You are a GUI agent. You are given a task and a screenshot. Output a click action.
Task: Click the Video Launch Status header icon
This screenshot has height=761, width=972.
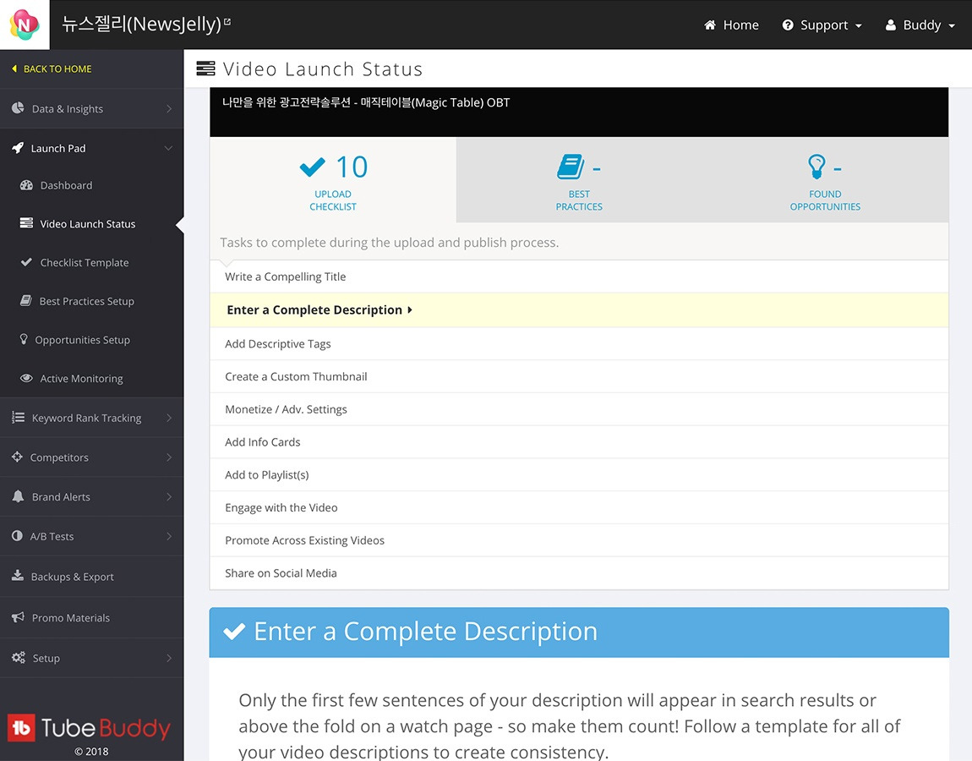[205, 68]
